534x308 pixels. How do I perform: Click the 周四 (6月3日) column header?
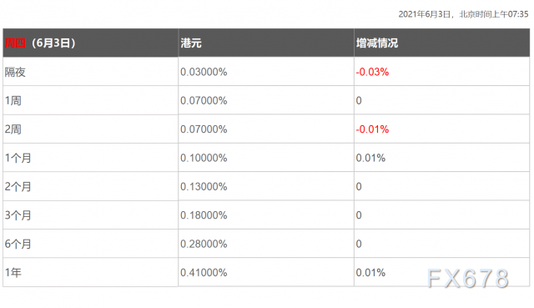[40, 43]
